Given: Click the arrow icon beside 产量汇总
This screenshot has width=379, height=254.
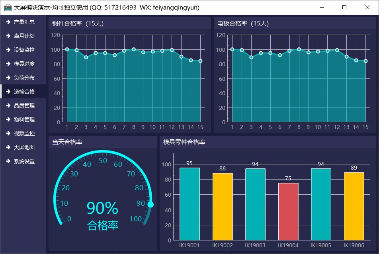Looking at the screenshot, I should coord(8,22).
